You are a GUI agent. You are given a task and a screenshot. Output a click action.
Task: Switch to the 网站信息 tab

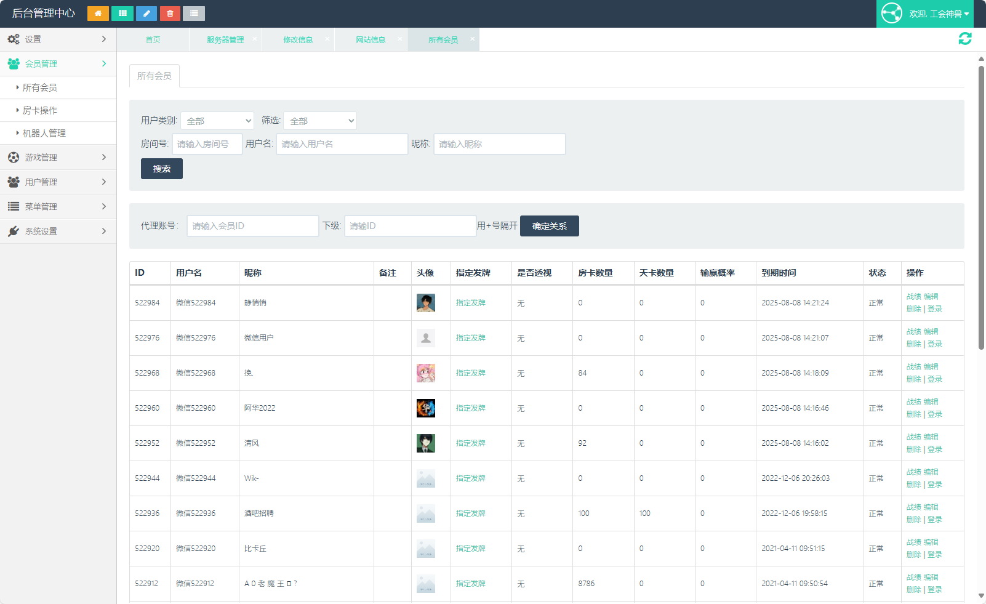(x=371, y=40)
